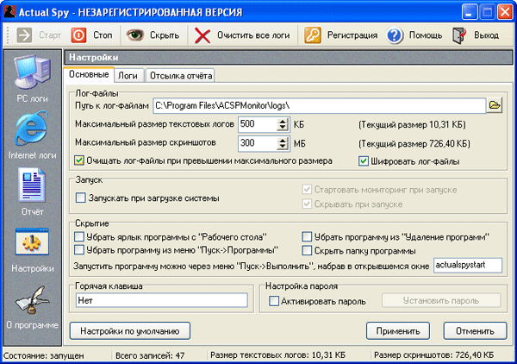Image resolution: width=517 pixels, height=364 pixels.
Task: Click the Стоп toolbar icon
Action: [x=79, y=35]
